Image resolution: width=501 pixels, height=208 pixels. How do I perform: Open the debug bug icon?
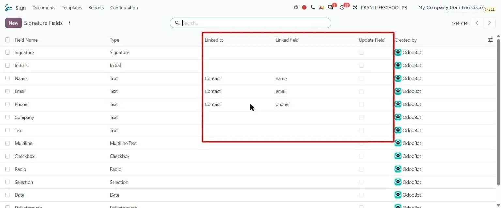pos(296,7)
